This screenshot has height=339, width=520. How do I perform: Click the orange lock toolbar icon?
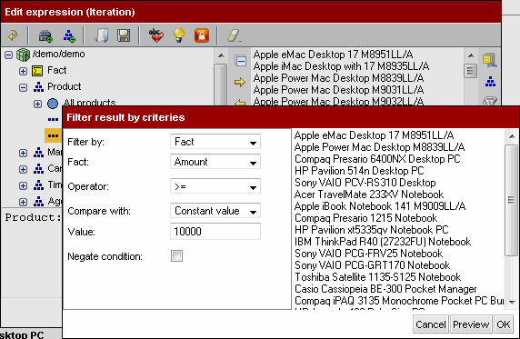[x=202, y=35]
